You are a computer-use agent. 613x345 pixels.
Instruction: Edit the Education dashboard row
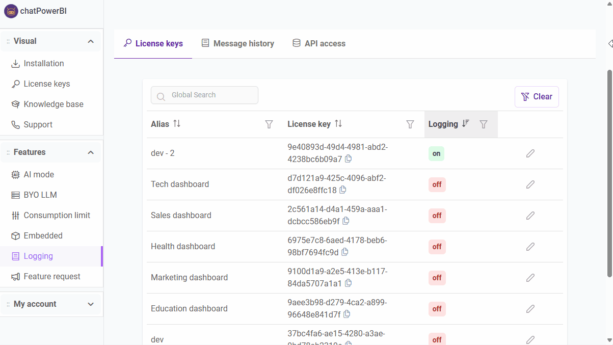[x=530, y=309]
